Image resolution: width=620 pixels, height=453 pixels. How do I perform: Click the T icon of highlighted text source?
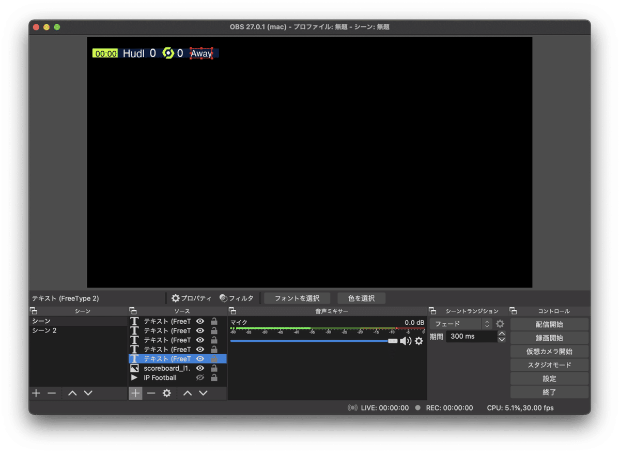pos(134,359)
